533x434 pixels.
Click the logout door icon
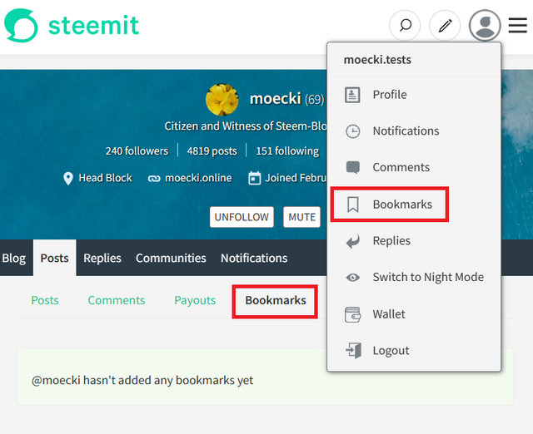(353, 351)
